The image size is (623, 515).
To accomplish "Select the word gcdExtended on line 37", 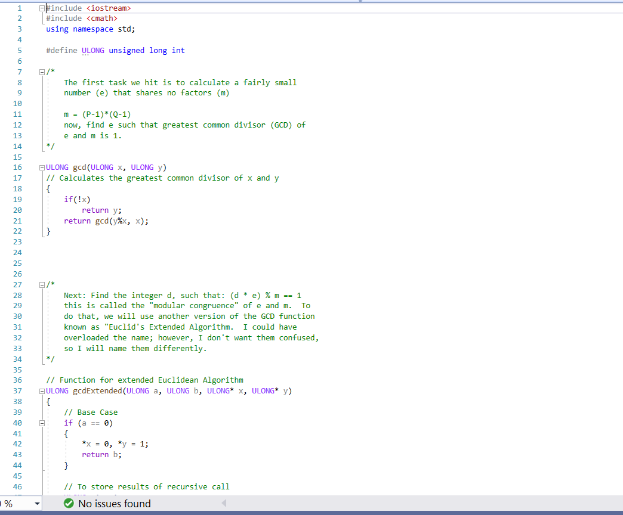I will (98, 390).
